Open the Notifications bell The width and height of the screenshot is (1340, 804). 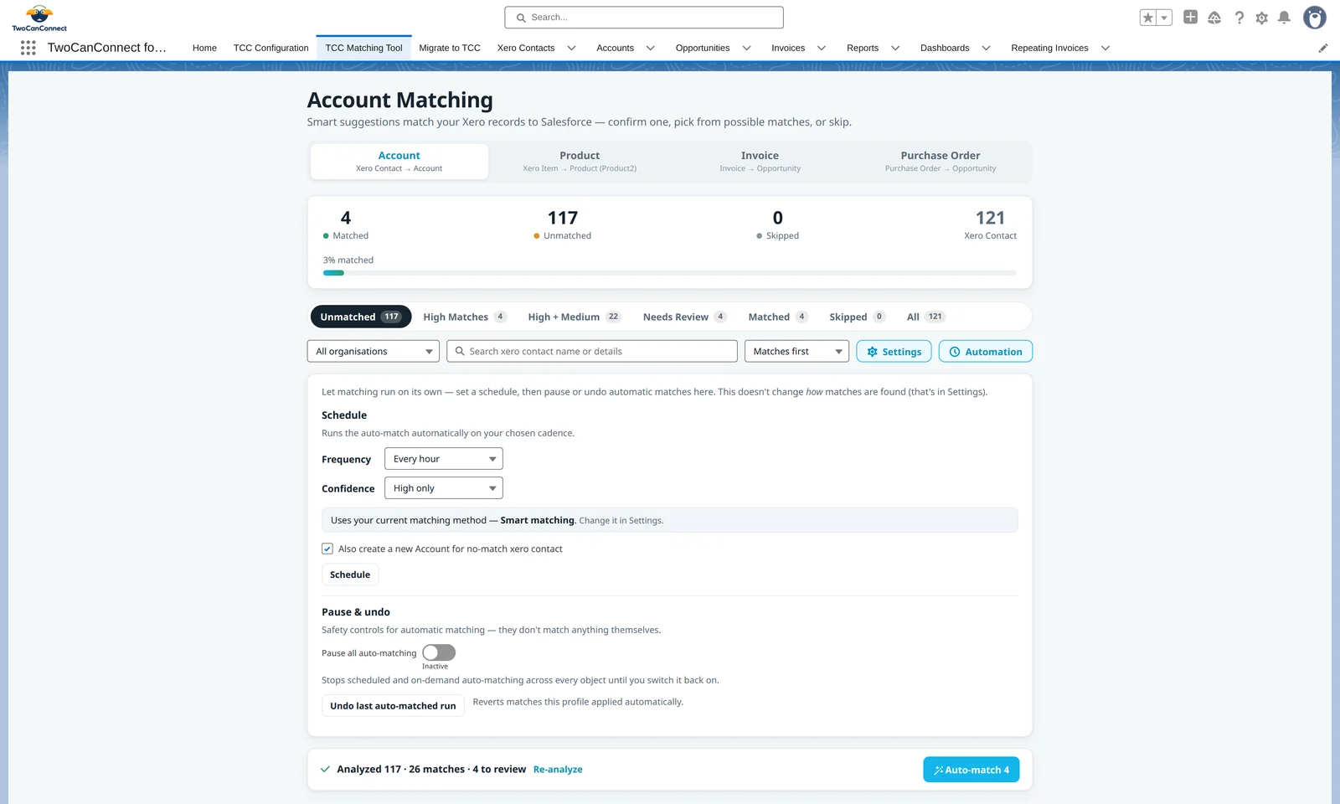click(1284, 18)
